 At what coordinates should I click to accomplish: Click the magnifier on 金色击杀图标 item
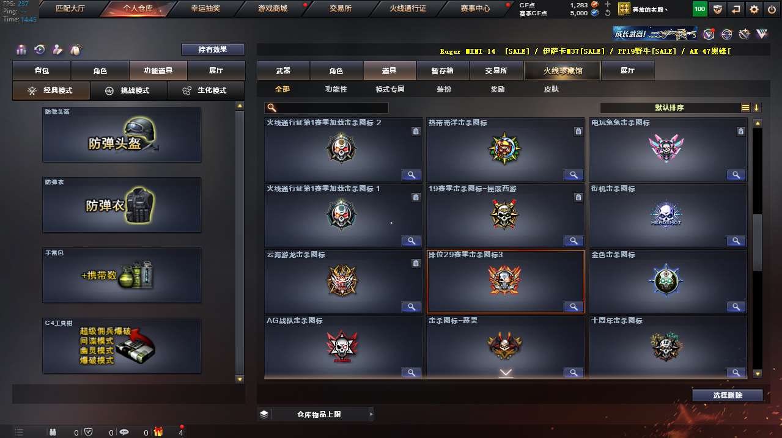pyautogui.click(x=736, y=307)
